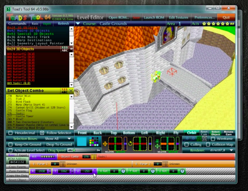Toggle the Wireframe checkbox
The image size is (248, 191).
(213, 139)
